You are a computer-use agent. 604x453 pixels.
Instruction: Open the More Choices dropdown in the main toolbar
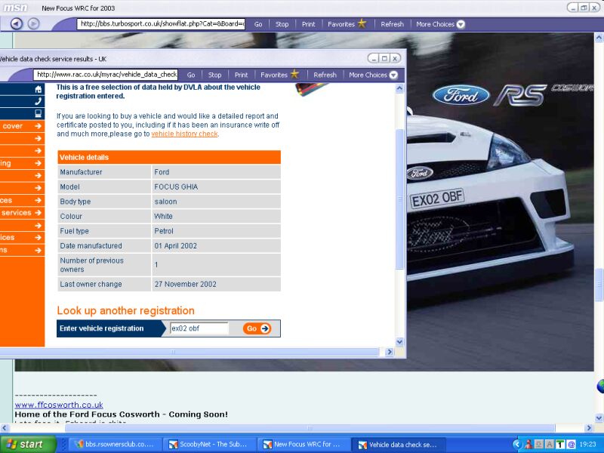(440, 24)
